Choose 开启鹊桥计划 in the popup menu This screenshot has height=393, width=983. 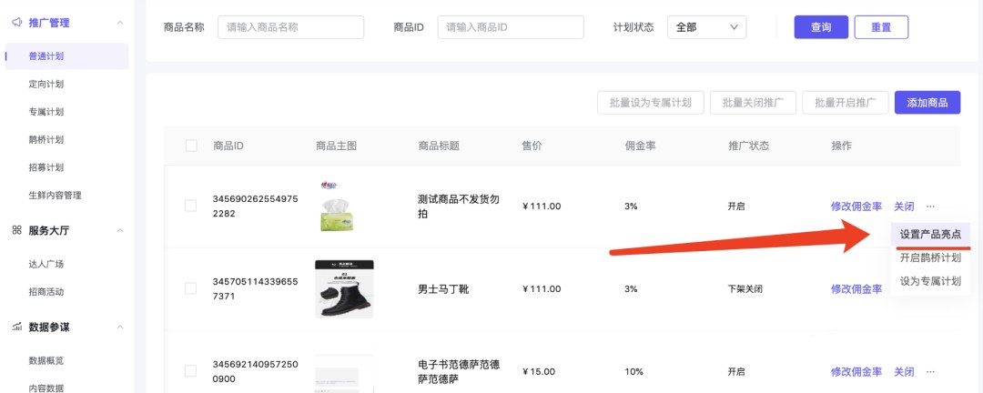click(x=930, y=257)
